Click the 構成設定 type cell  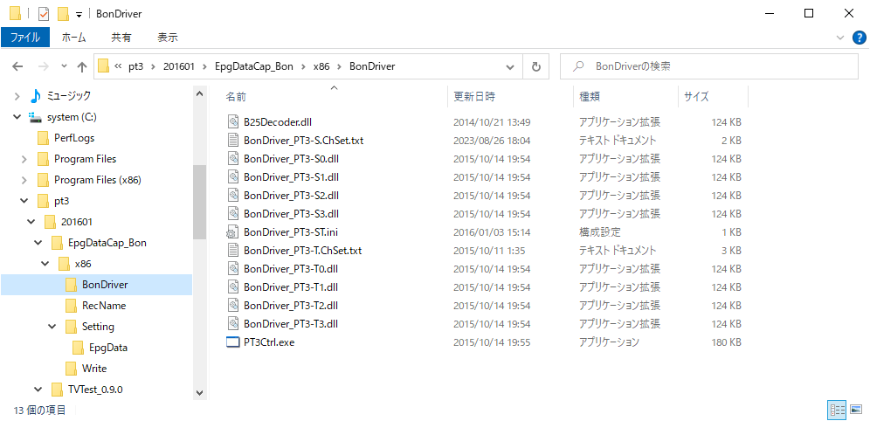[x=600, y=231]
